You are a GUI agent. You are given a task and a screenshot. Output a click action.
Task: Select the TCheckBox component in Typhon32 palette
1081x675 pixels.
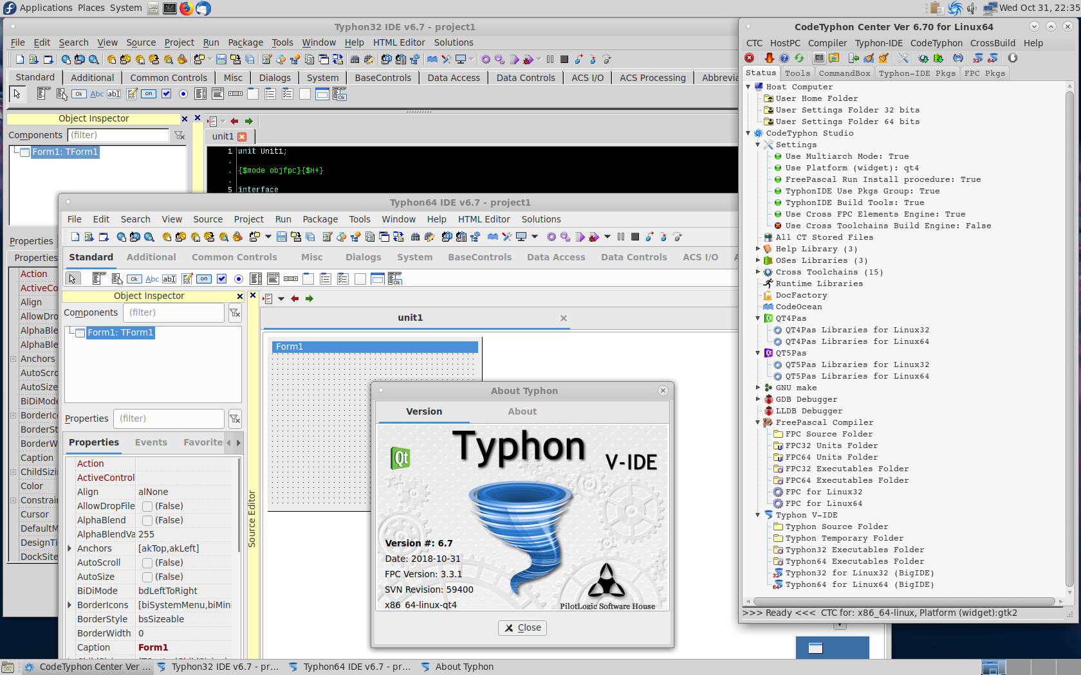166,94
